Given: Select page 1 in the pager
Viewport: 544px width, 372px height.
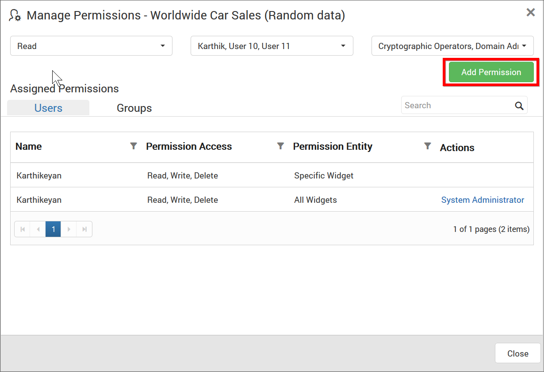Looking at the screenshot, I should 53,229.
